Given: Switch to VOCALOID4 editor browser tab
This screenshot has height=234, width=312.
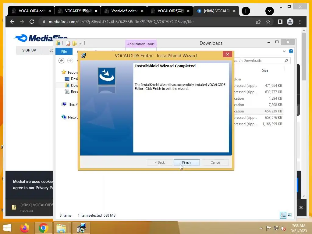Looking at the screenshot, I should pos(32,11).
